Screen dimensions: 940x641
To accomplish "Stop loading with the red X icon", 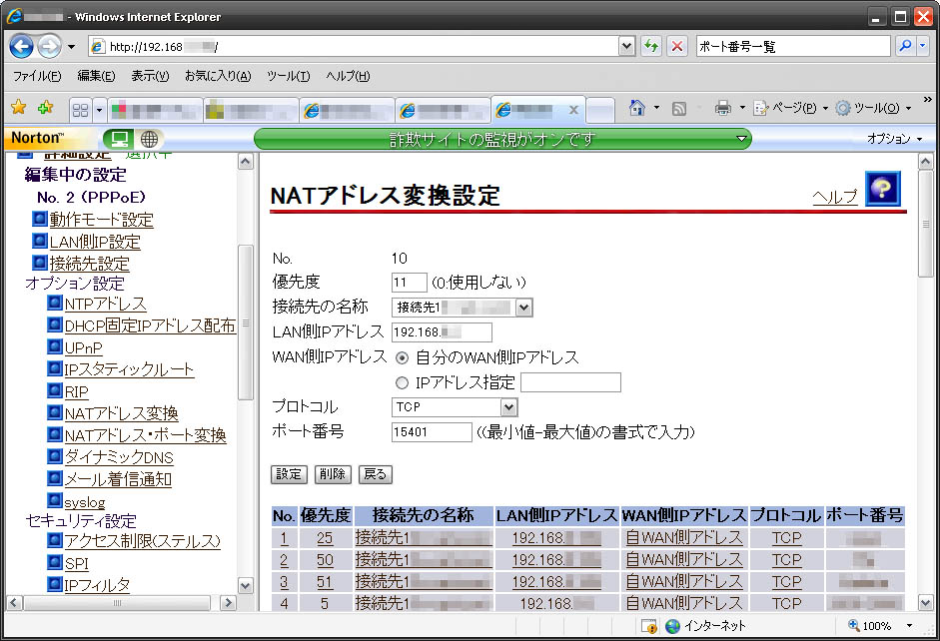I will pyautogui.click(x=677, y=46).
